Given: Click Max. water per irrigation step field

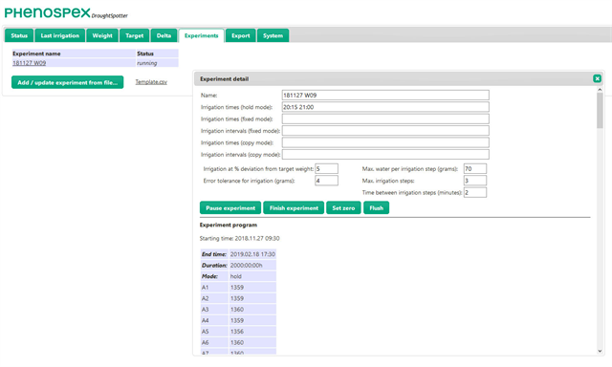Looking at the screenshot, I should pos(475,169).
